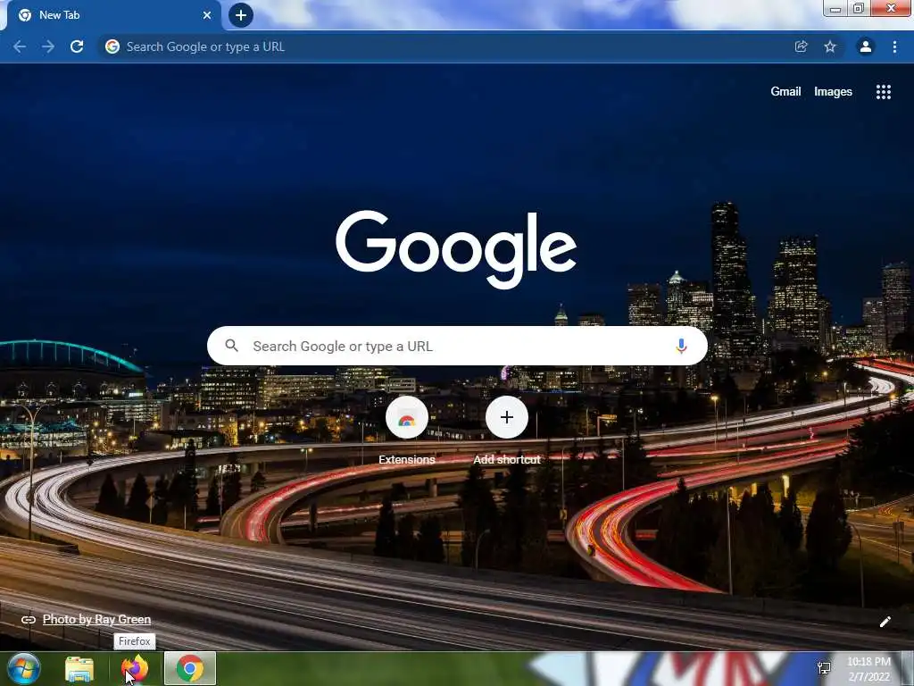Click the link chain icon beside photo credit
Image resolution: width=914 pixels, height=686 pixels.
coord(28,620)
